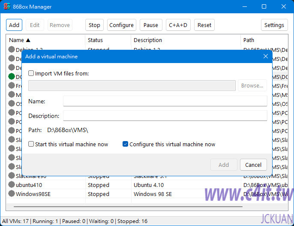Select the Windows98SE row
Screen dimensions: 294x226
[x=147, y=194]
